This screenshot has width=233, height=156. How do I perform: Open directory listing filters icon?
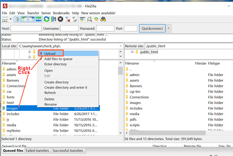83,19
